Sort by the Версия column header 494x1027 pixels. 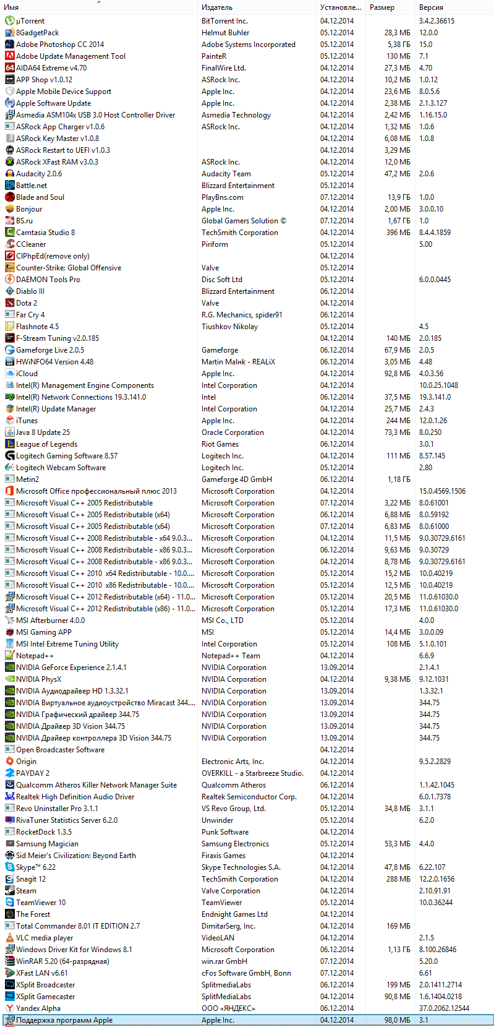click(x=454, y=7)
